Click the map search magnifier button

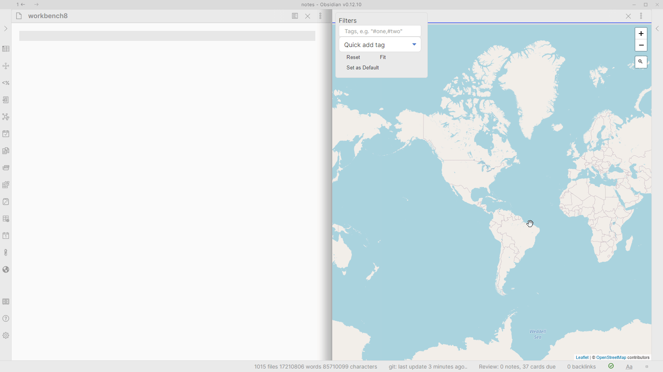click(641, 62)
